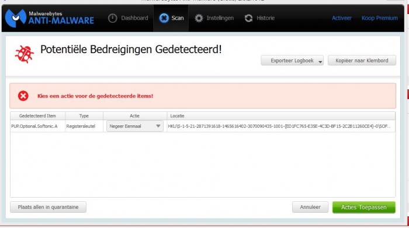Sort by Locatie column header
The image size is (409, 228).
tap(281, 116)
